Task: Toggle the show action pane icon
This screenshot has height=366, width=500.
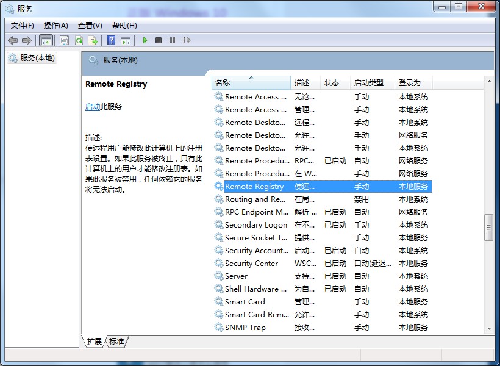Action: click(x=126, y=40)
